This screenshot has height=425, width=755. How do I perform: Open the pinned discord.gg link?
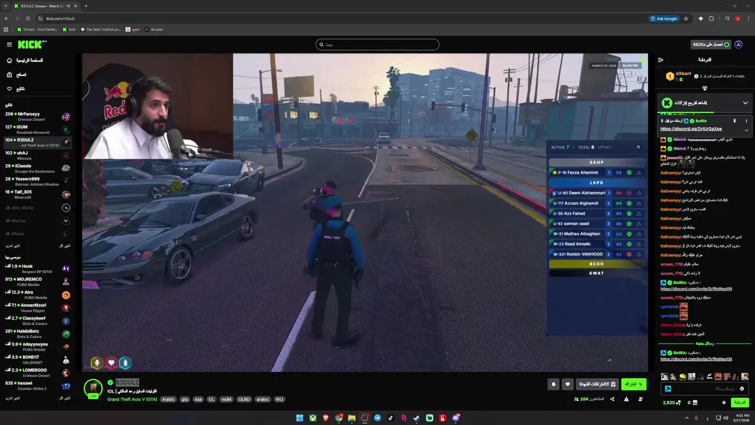tap(691, 129)
